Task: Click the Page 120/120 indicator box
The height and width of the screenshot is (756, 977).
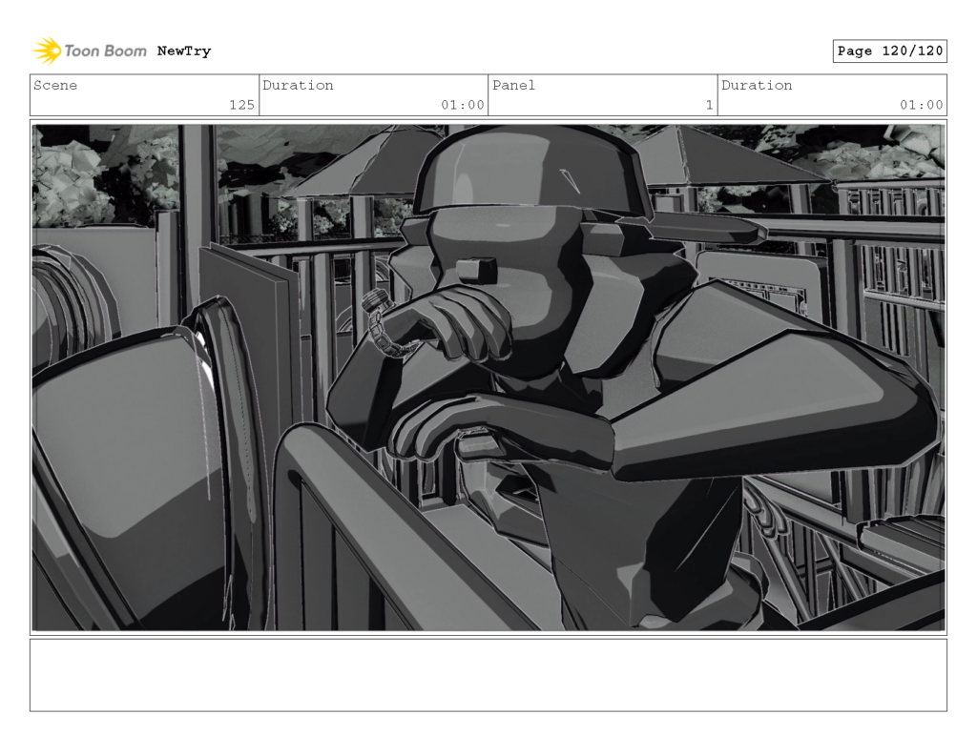Action: tap(889, 51)
